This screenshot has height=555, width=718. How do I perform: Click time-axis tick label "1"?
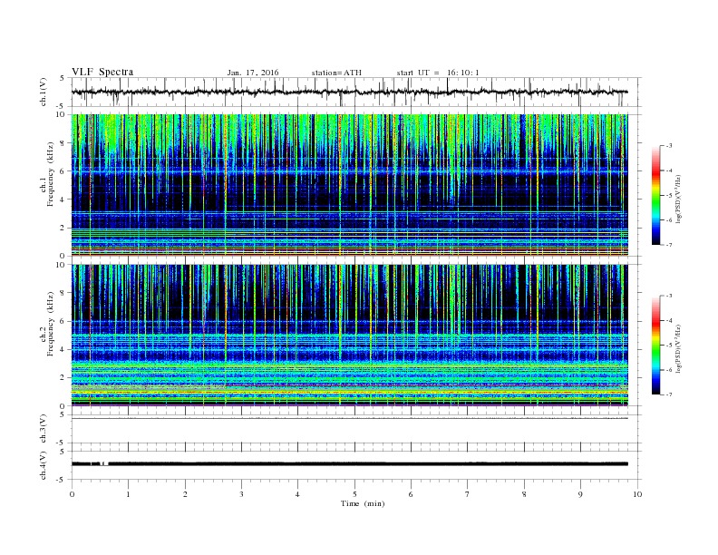(129, 494)
